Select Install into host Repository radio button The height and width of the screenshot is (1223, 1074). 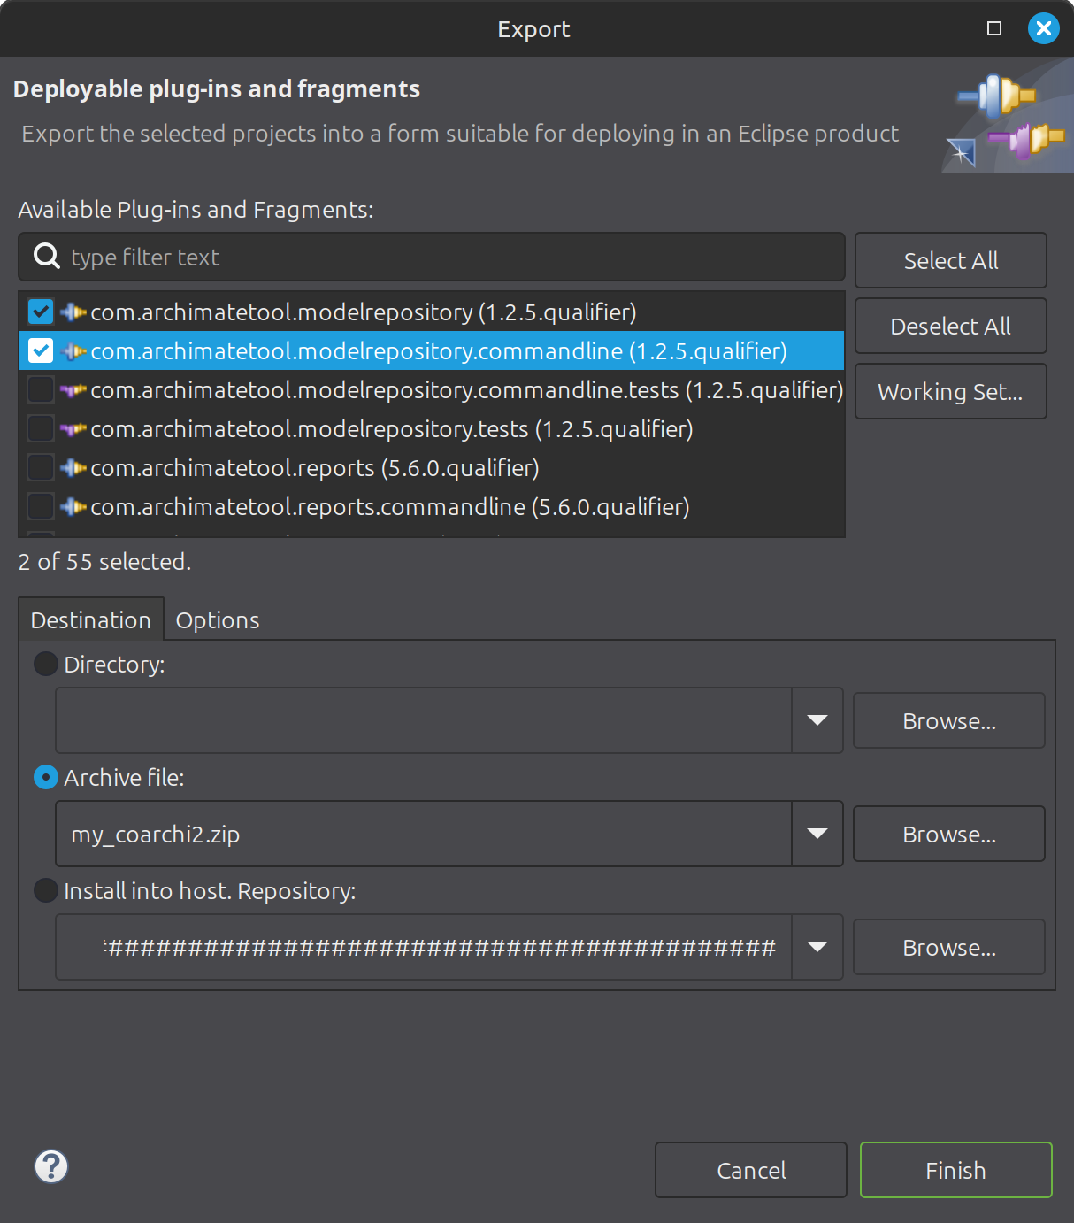coord(46,890)
